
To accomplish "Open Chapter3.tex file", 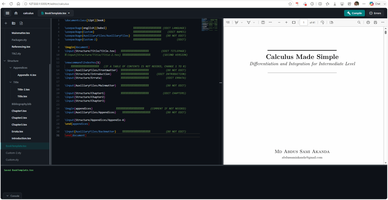I will [x=19, y=125].
